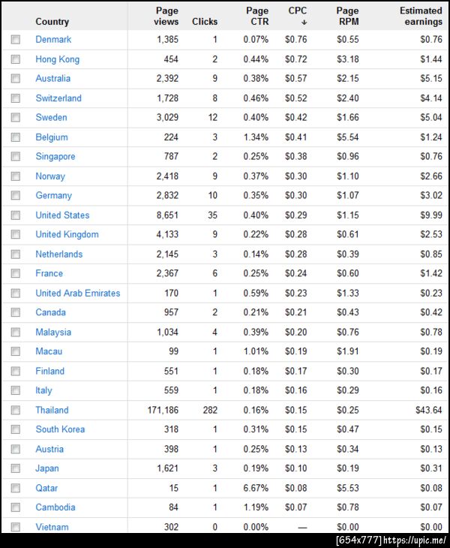
Task: Follow the Switzerland link
Action: pos(58,98)
